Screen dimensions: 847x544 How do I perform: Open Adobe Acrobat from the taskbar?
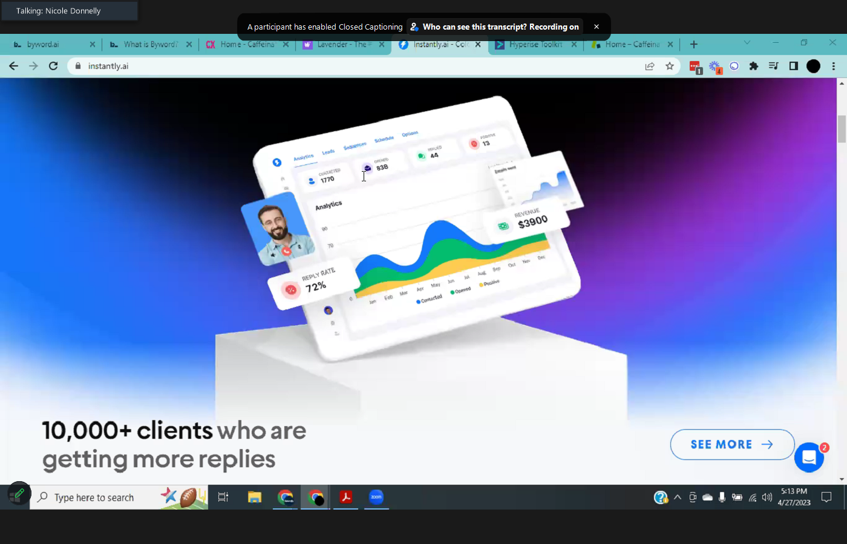tap(345, 497)
